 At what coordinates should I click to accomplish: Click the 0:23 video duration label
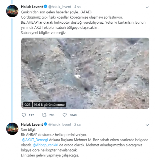pos(27,104)
